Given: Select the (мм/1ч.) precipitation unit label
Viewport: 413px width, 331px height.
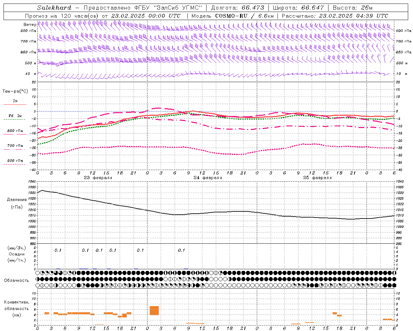Looking at the screenshot, I should (17, 260).
